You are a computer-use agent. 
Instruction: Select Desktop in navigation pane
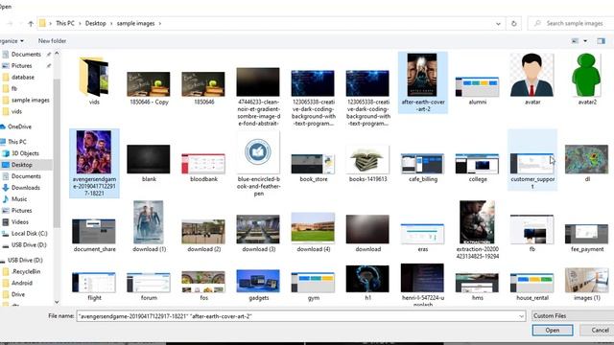tap(22, 165)
